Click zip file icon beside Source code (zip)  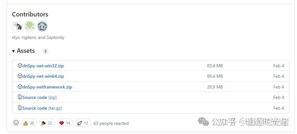point(20,97)
